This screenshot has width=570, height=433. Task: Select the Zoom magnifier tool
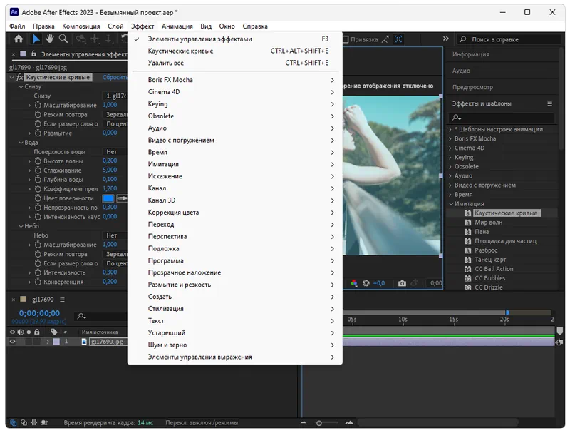63,39
